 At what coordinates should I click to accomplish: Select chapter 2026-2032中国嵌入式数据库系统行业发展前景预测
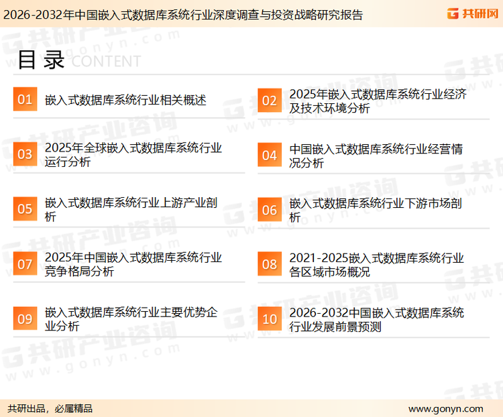[377, 320]
